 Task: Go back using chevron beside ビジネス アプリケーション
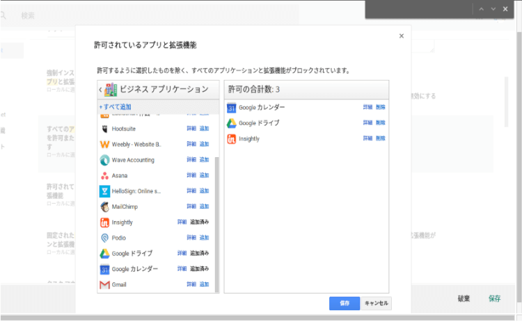(x=100, y=90)
